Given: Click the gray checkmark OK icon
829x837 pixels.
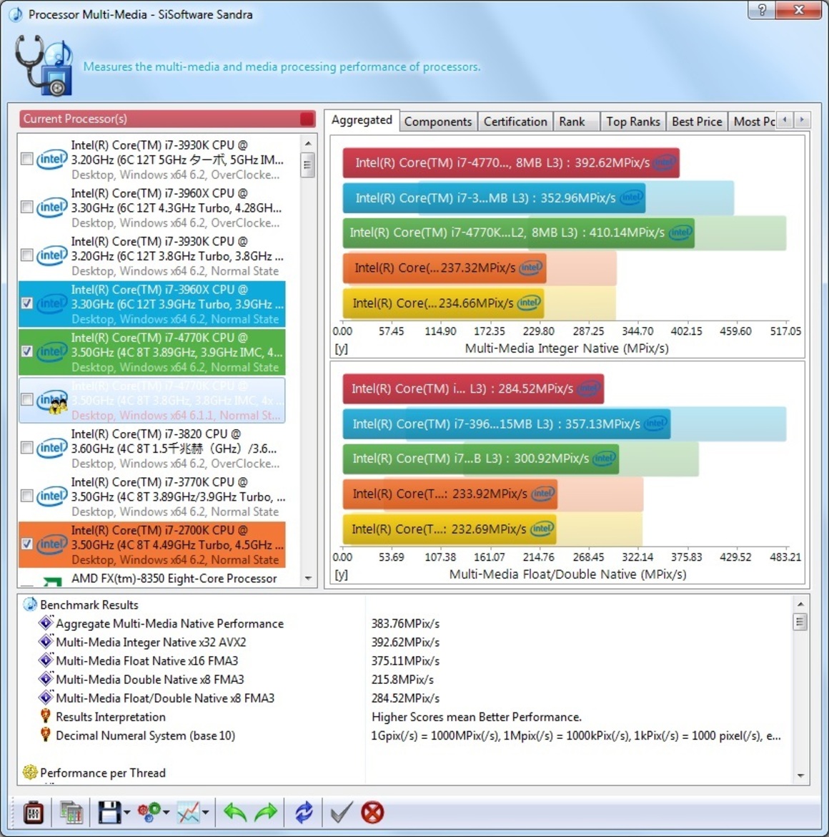Looking at the screenshot, I should point(341,813).
